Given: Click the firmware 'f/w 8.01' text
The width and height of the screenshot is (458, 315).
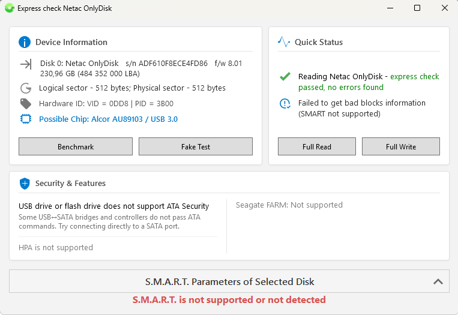Looking at the screenshot, I should (228, 64).
